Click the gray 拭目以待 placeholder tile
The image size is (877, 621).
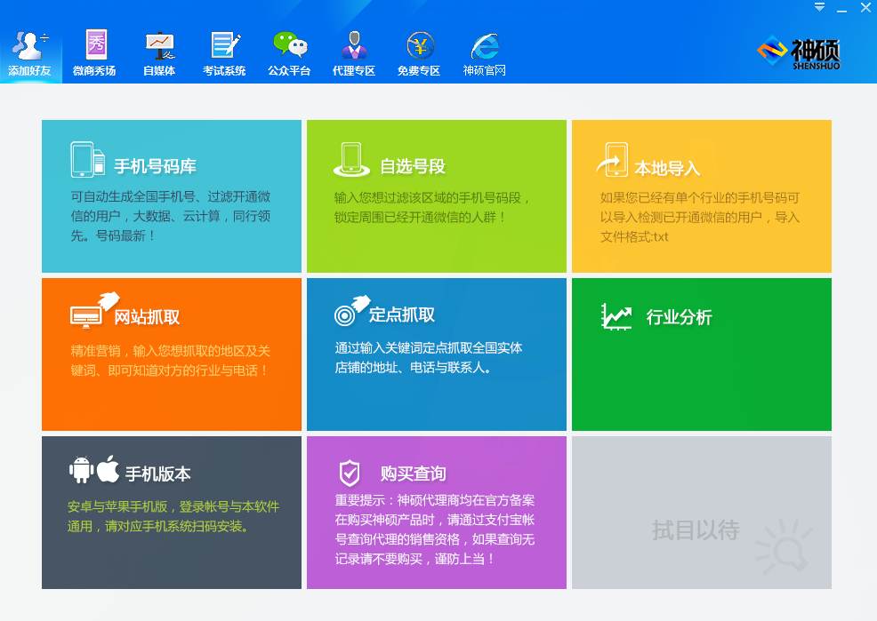(701, 512)
